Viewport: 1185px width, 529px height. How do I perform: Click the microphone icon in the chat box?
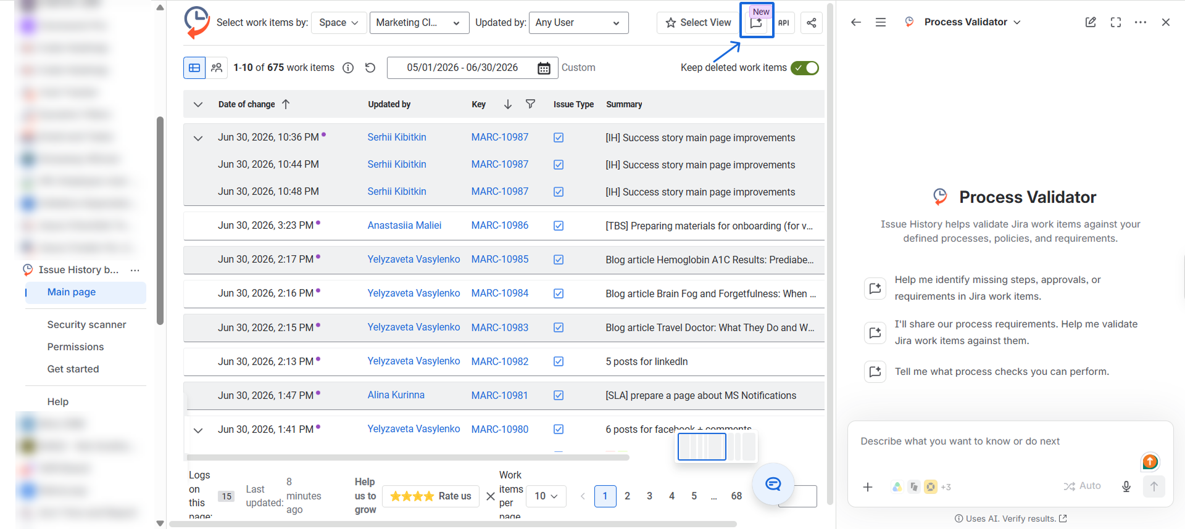click(x=1126, y=486)
